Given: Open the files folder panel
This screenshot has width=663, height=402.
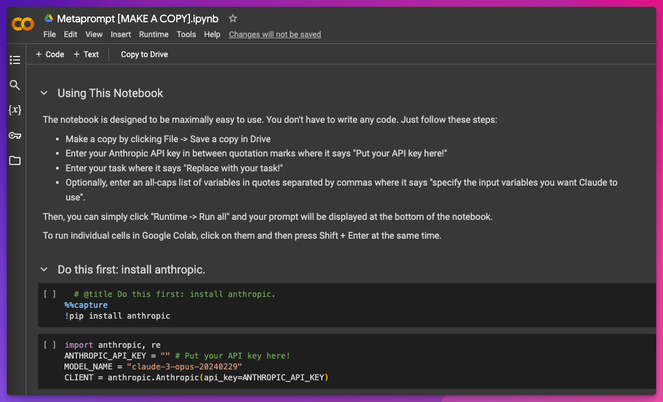Looking at the screenshot, I should pyautogui.click(x=15, y=160).
